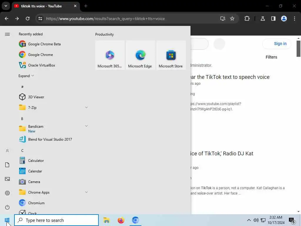301x226 pixels.
Task: Open tab search dropdown arrow
Action: pyautogui.click(x=6, y=6)
